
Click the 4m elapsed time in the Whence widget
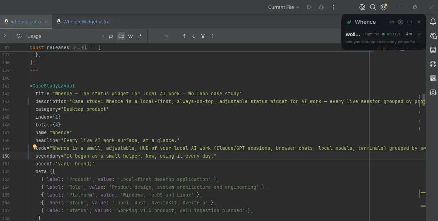coord(409,34)
